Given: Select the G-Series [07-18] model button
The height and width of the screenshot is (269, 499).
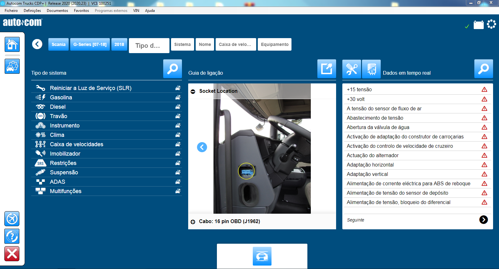Looking at the screenshot, I should coord(90,44).
